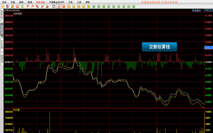Click the alarm bell alert icon
213x133 pixels.
[47, 6]
